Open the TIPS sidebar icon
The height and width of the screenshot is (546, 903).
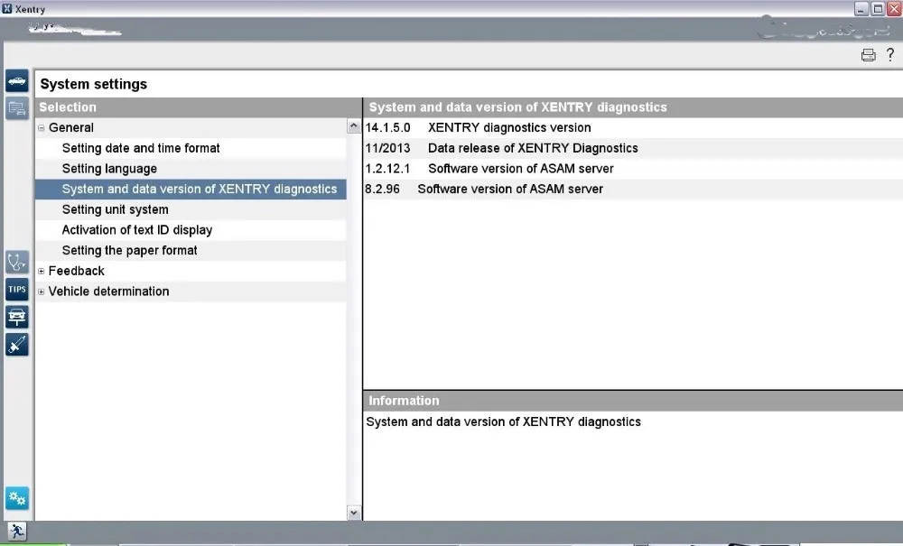tap(16, 290)
